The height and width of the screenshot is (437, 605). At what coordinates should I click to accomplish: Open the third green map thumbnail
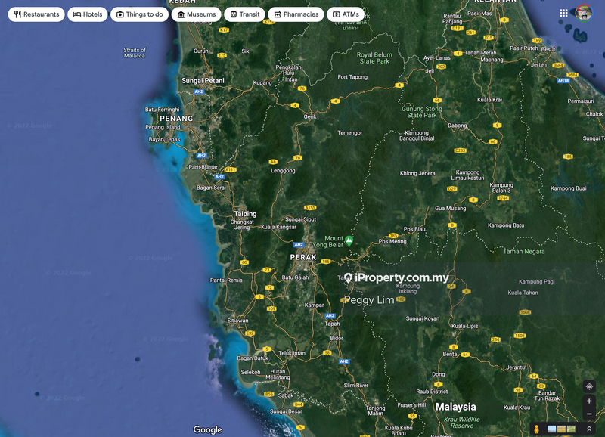tap(571, 429)
